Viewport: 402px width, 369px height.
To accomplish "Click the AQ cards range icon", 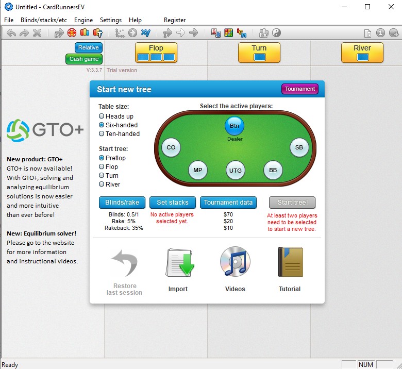I will click(215, 33).
